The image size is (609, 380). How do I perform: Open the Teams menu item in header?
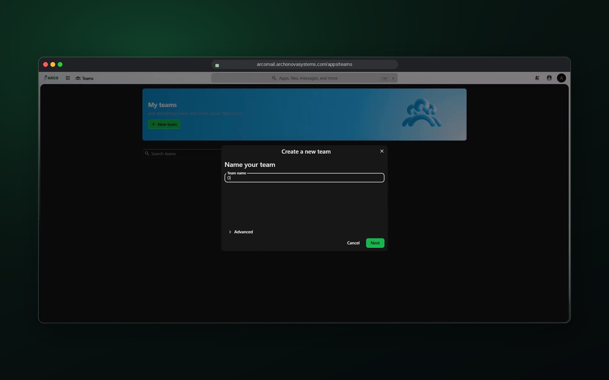pos(84,78)
